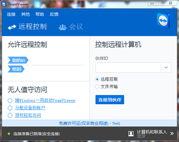Click the TeamViewer title bar icon

click(4, 3)
